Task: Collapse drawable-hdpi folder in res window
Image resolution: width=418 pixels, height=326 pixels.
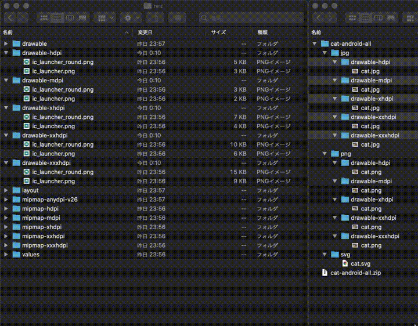Action: pos(6,53)
